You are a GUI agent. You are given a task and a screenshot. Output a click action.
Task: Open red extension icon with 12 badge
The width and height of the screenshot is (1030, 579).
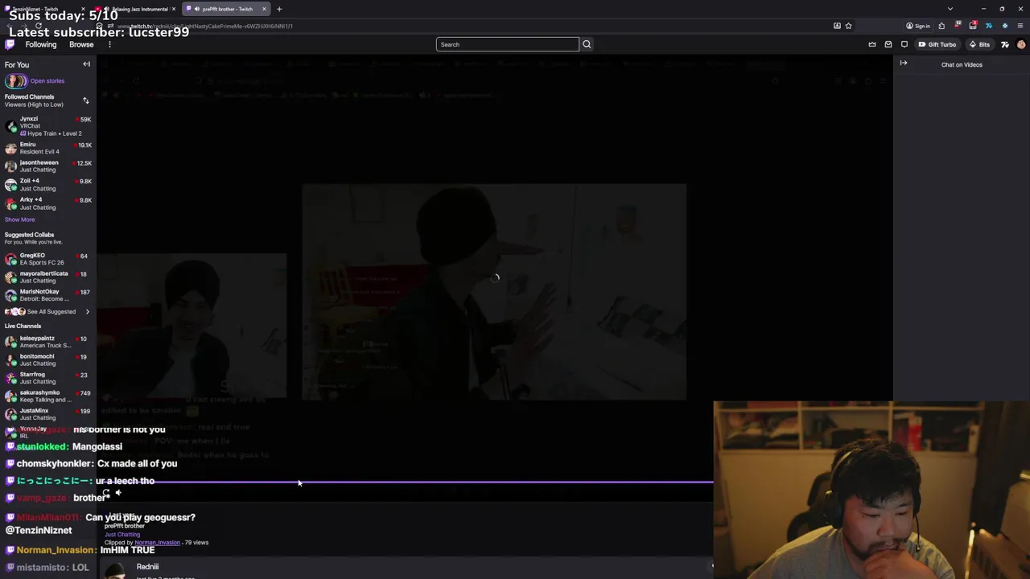coord(958,26)
